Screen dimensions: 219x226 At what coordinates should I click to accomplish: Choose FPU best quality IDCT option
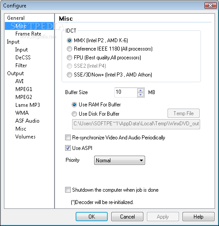coord(69,58)
